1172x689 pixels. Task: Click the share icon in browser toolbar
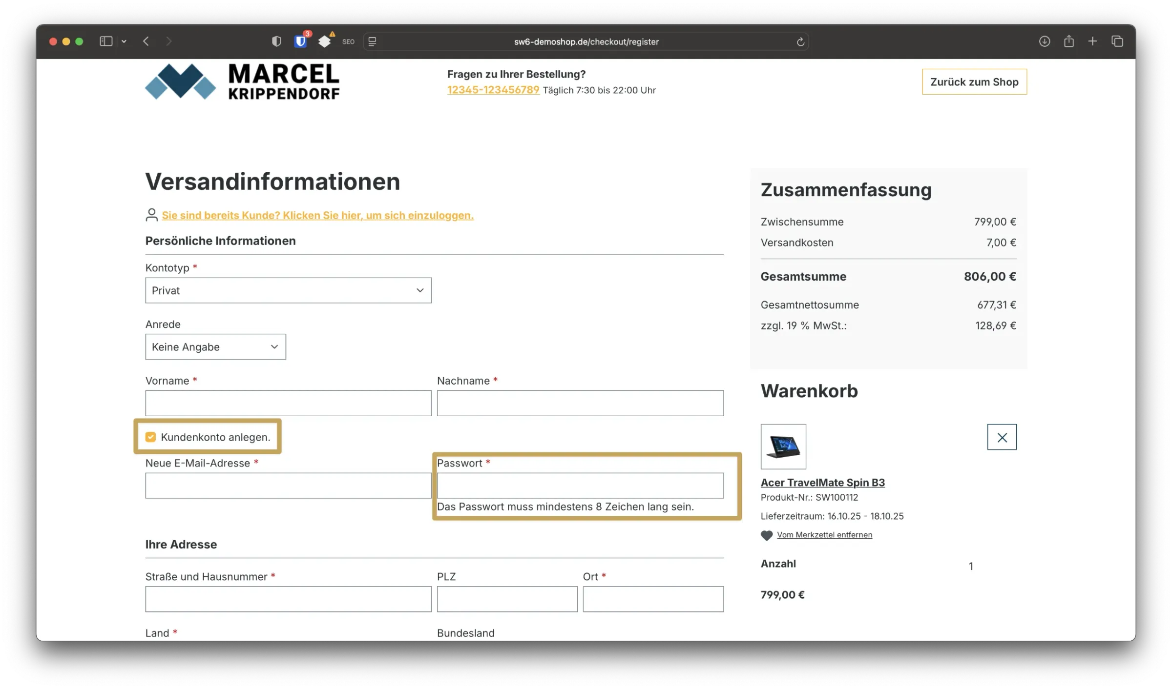pyautogui.click(x=1068, y=41)
